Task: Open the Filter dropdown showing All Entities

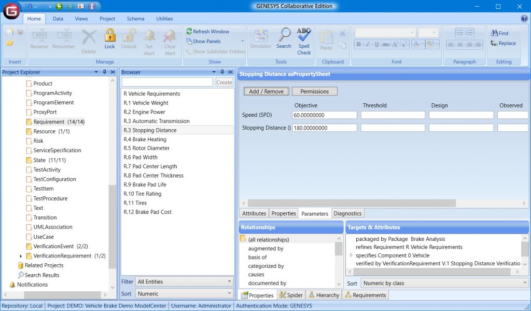Action: coord(184,281)
